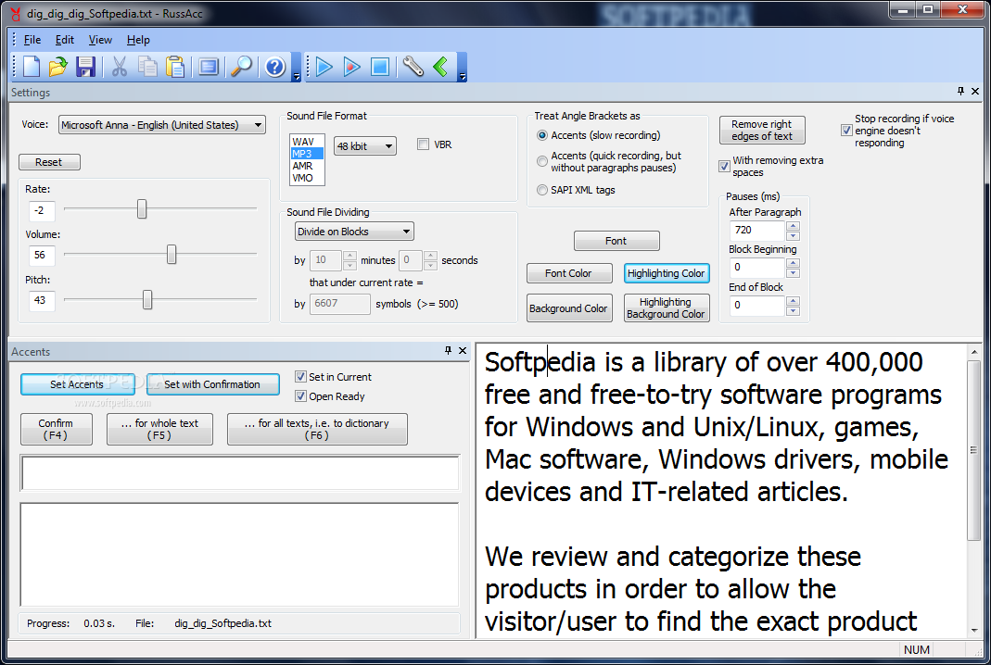
Task: Start speaking with the first blue play icon
Action: pyautogui.click(x=324, y=67)
